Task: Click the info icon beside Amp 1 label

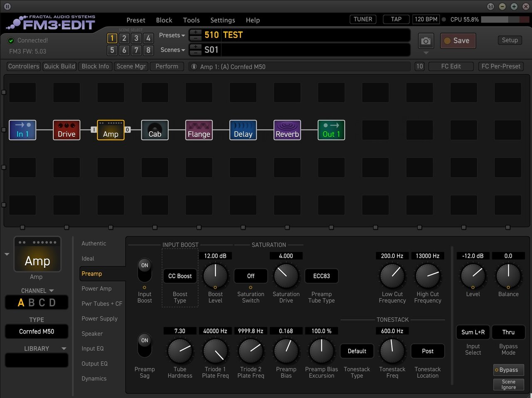Action: click(194, 67)
